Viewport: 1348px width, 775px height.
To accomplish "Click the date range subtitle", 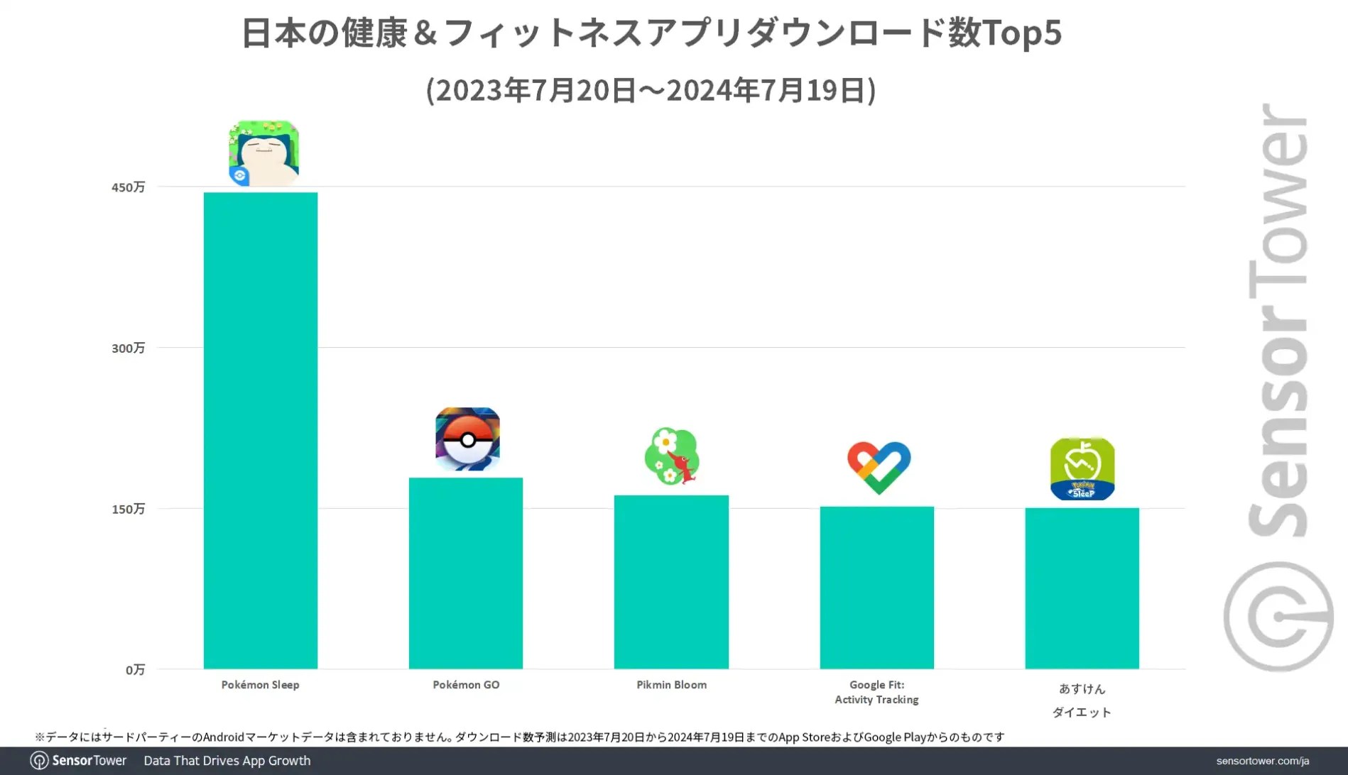I will 651,90.
